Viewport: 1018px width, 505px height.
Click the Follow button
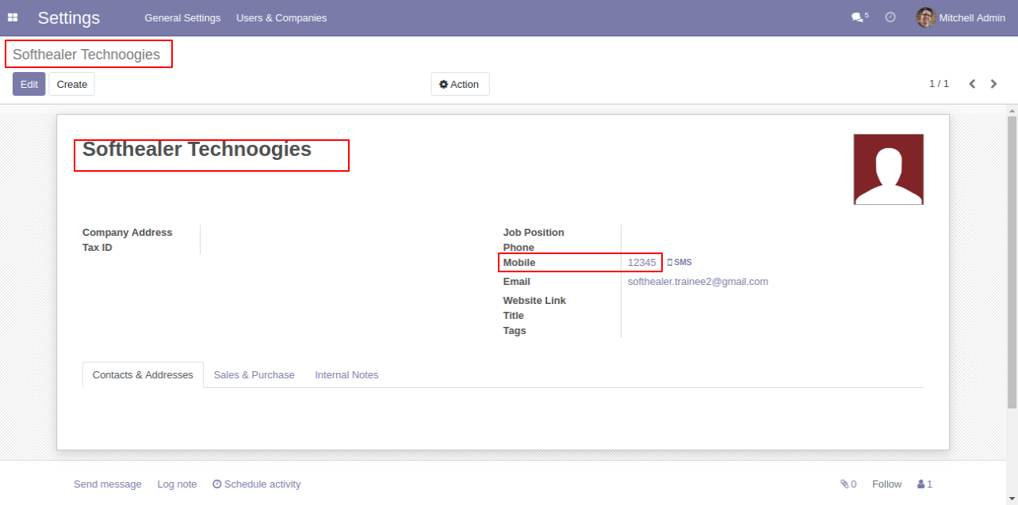886,484
